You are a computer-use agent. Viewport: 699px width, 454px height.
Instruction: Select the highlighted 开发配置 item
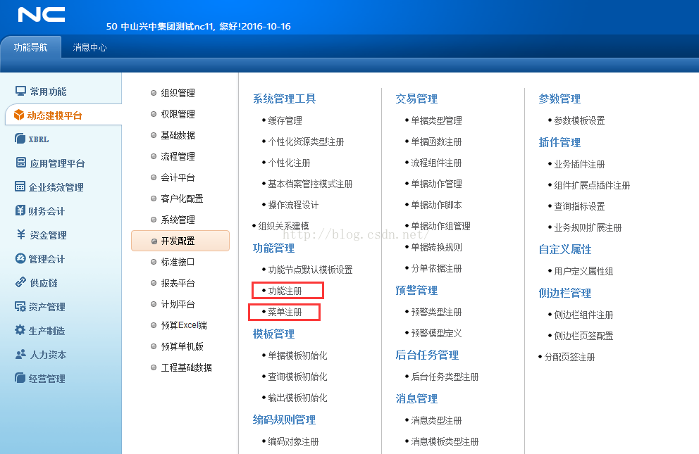[x=180, y=241]
